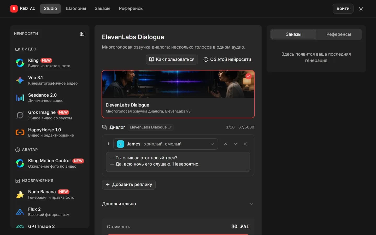The height and width of the screenshot is (235, 376).
Task: Click the 30 PAI cost value
Action: click(240, 226)
